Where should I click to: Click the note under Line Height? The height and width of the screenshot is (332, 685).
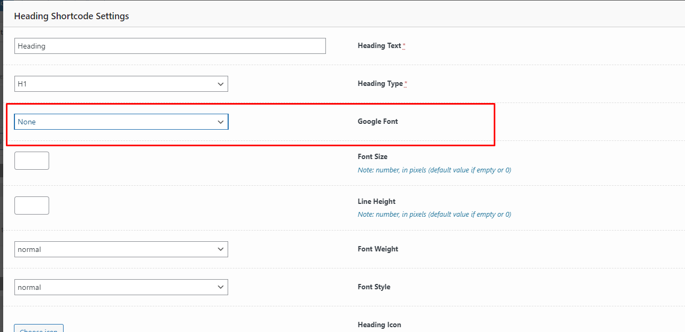pos(434,215)
